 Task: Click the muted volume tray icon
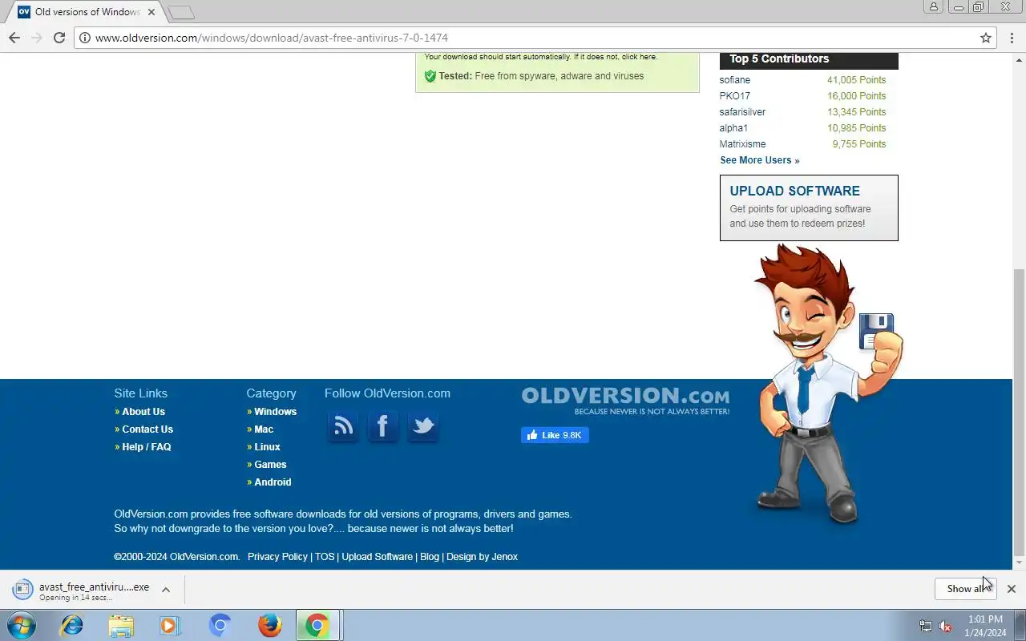click(946, 626)
